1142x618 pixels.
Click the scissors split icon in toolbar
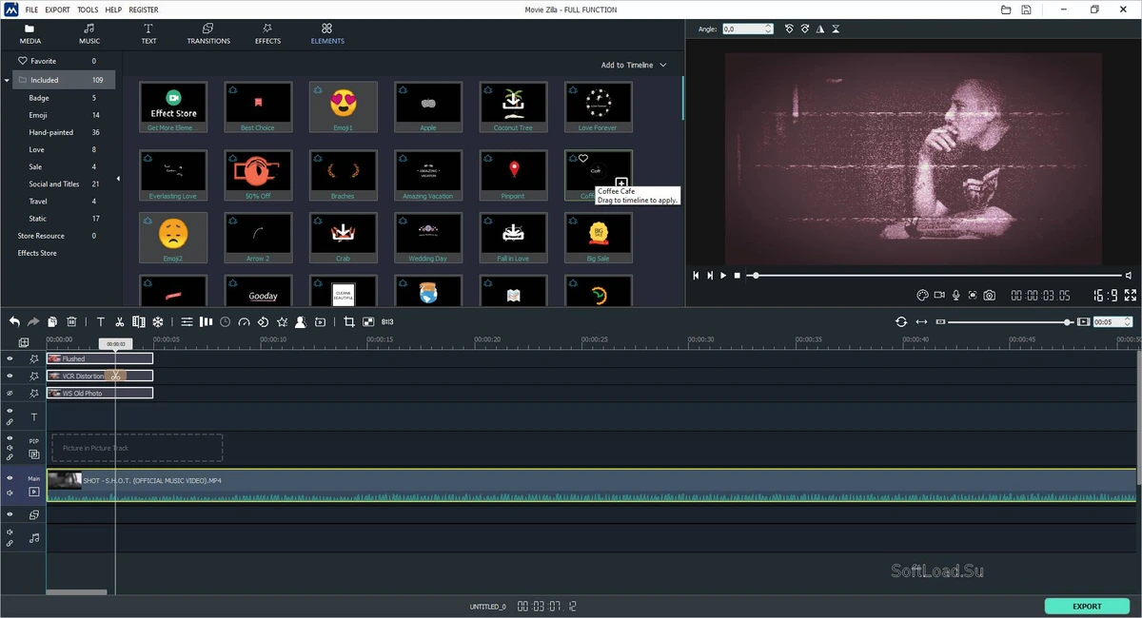pos(120,322)
